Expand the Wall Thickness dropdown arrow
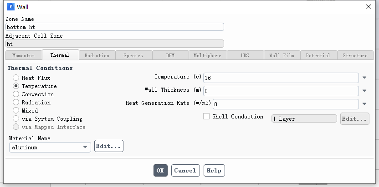Image resolution: width=379 pixels, height=187 pixels. (x=364, y=91)
